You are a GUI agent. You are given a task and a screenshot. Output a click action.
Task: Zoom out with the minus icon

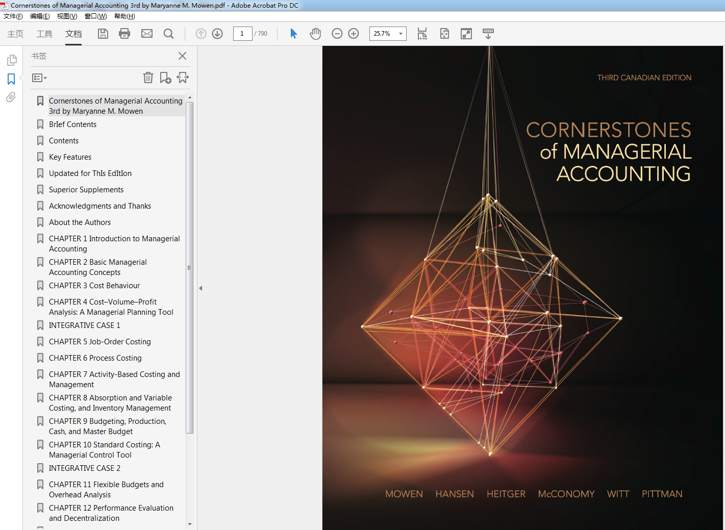coord(337,34)
